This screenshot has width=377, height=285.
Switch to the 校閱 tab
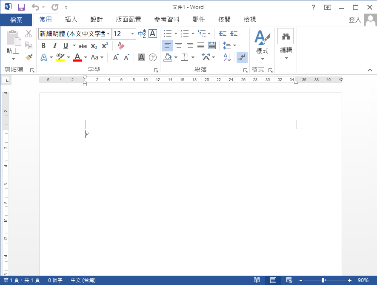point(224,20)
